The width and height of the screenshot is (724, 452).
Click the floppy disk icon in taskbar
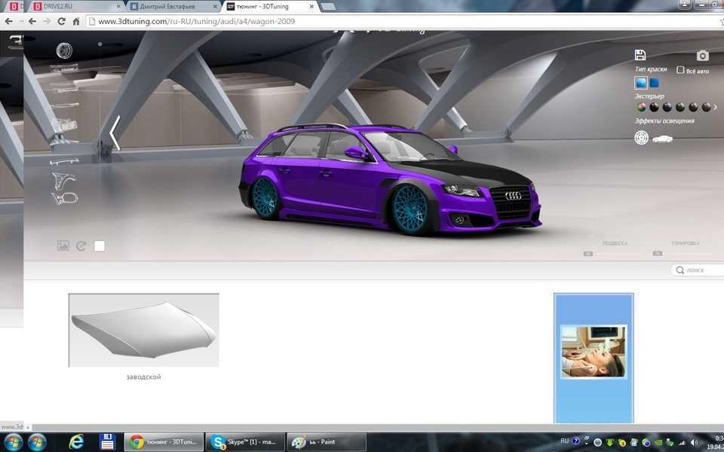click(107, 442)
